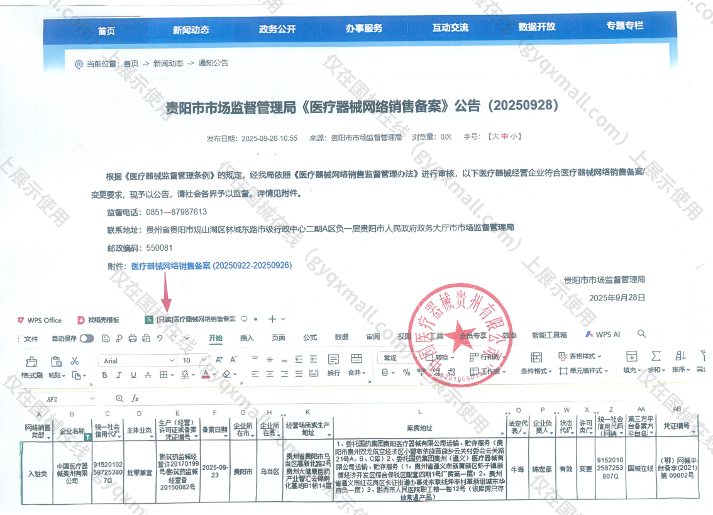The image size is (713, 515).
Task: Open the font size 10 dropdown
Action: pos(203,360)
